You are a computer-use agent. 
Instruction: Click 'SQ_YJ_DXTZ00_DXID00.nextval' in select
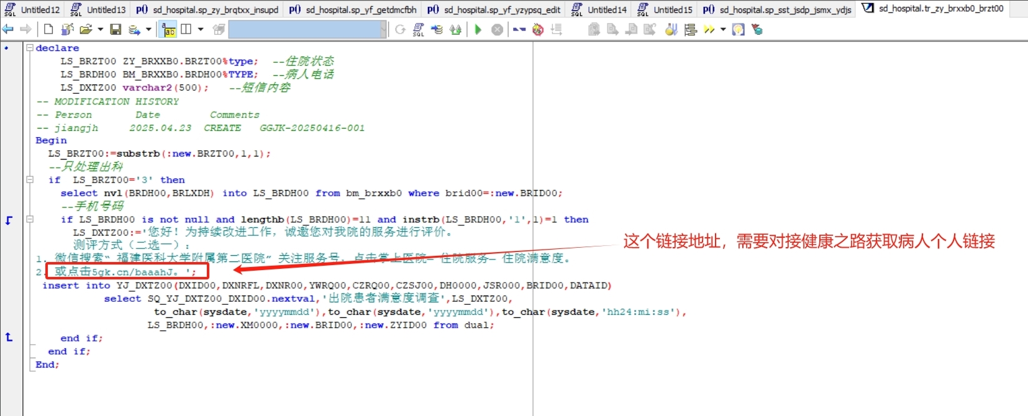click(231, 299)
